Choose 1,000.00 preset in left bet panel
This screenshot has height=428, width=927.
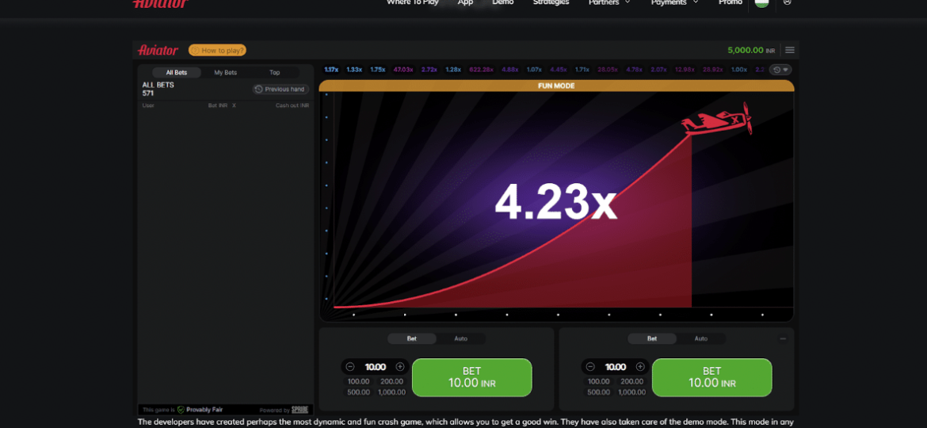(391, 392)
